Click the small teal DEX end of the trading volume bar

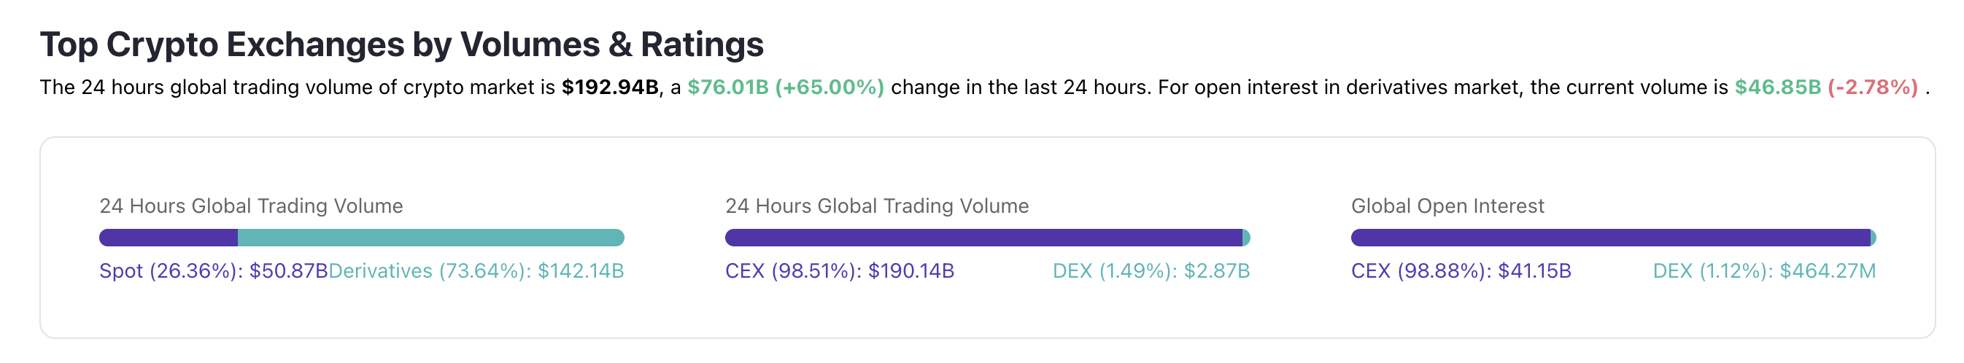pos(1247,238)
